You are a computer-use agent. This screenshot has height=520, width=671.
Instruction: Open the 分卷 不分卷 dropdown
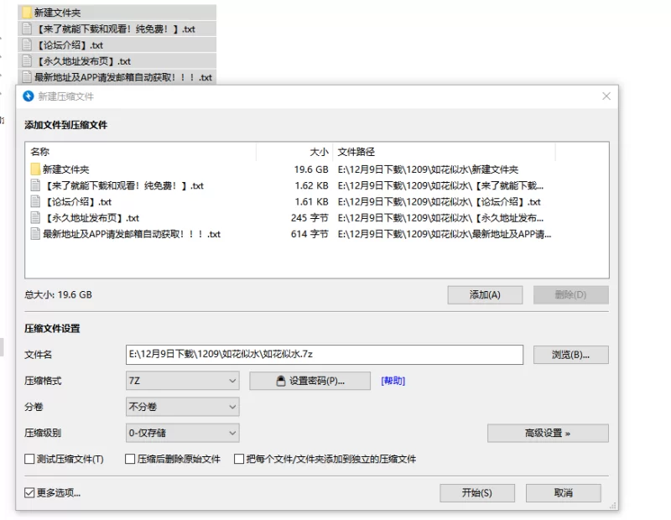click(182, 407)
